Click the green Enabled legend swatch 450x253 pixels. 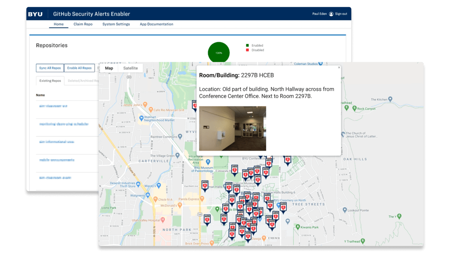pyautogui.click(x=247, y=45)
